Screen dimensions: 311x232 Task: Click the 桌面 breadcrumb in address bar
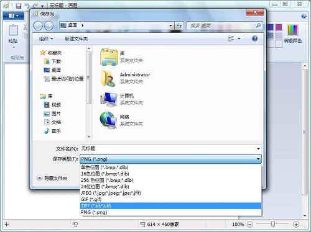[x=73, y=25]
